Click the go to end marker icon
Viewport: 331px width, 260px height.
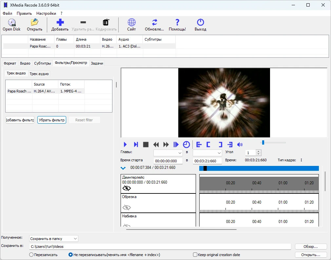click(230, 145)
